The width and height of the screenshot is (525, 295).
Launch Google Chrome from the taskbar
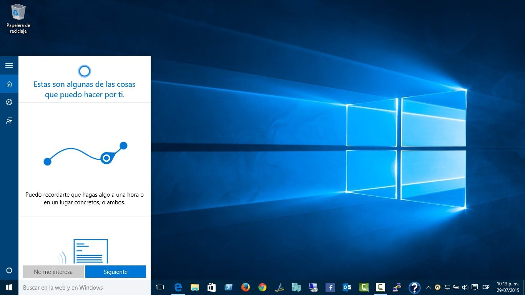click(262, 287)
